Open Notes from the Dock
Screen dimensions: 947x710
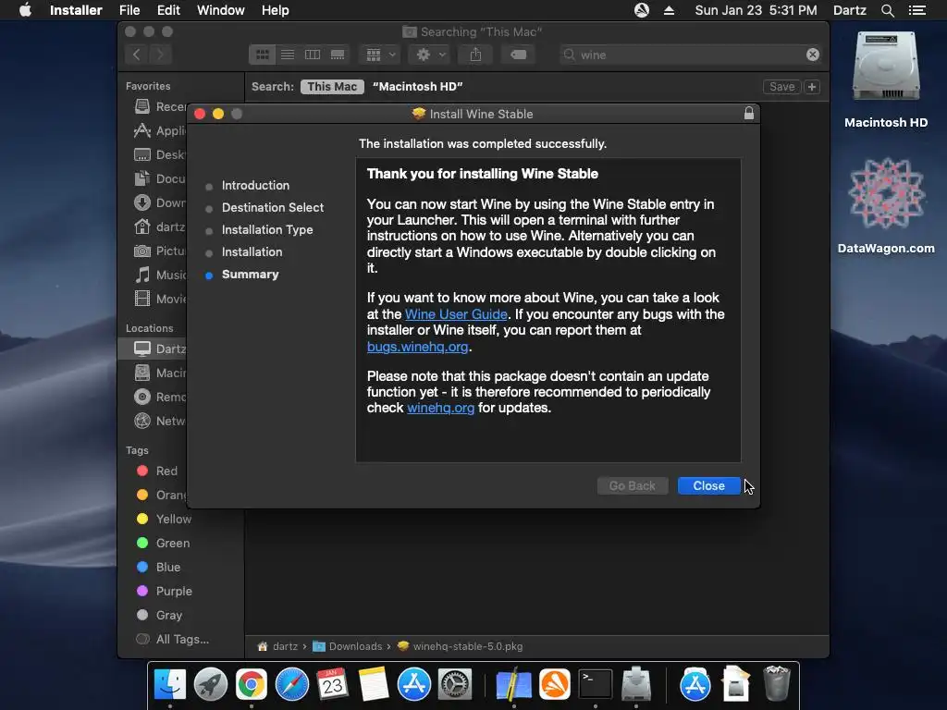(x=374, y=684)
